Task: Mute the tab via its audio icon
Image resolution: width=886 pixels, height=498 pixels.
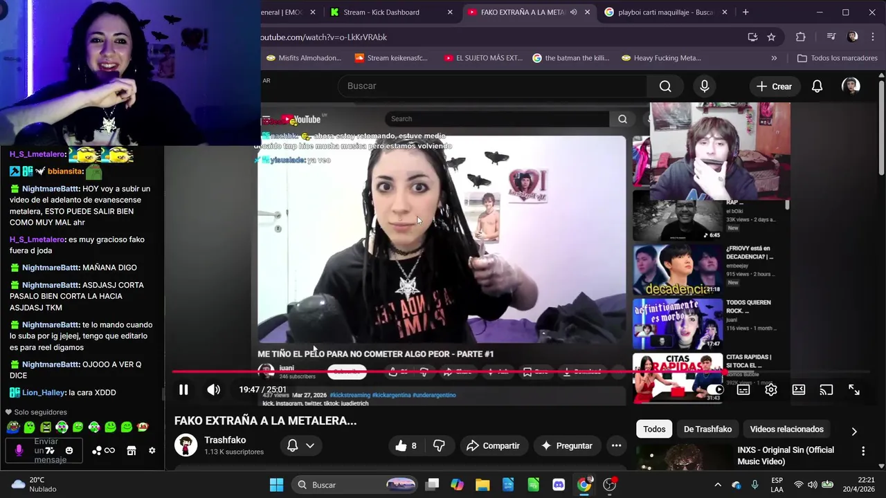Action: tap(573, 12)
